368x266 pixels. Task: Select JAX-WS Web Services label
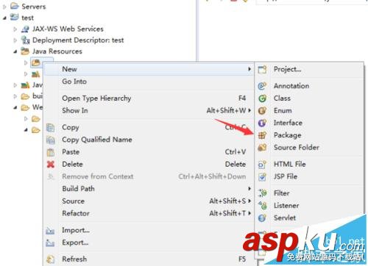pos(68,29)
